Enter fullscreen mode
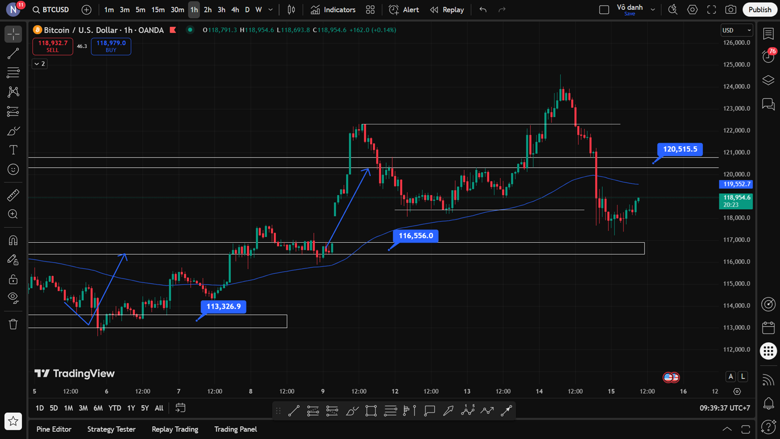This screenshot has width=780, height=439. pyautogui.click(x=711, y=10)
